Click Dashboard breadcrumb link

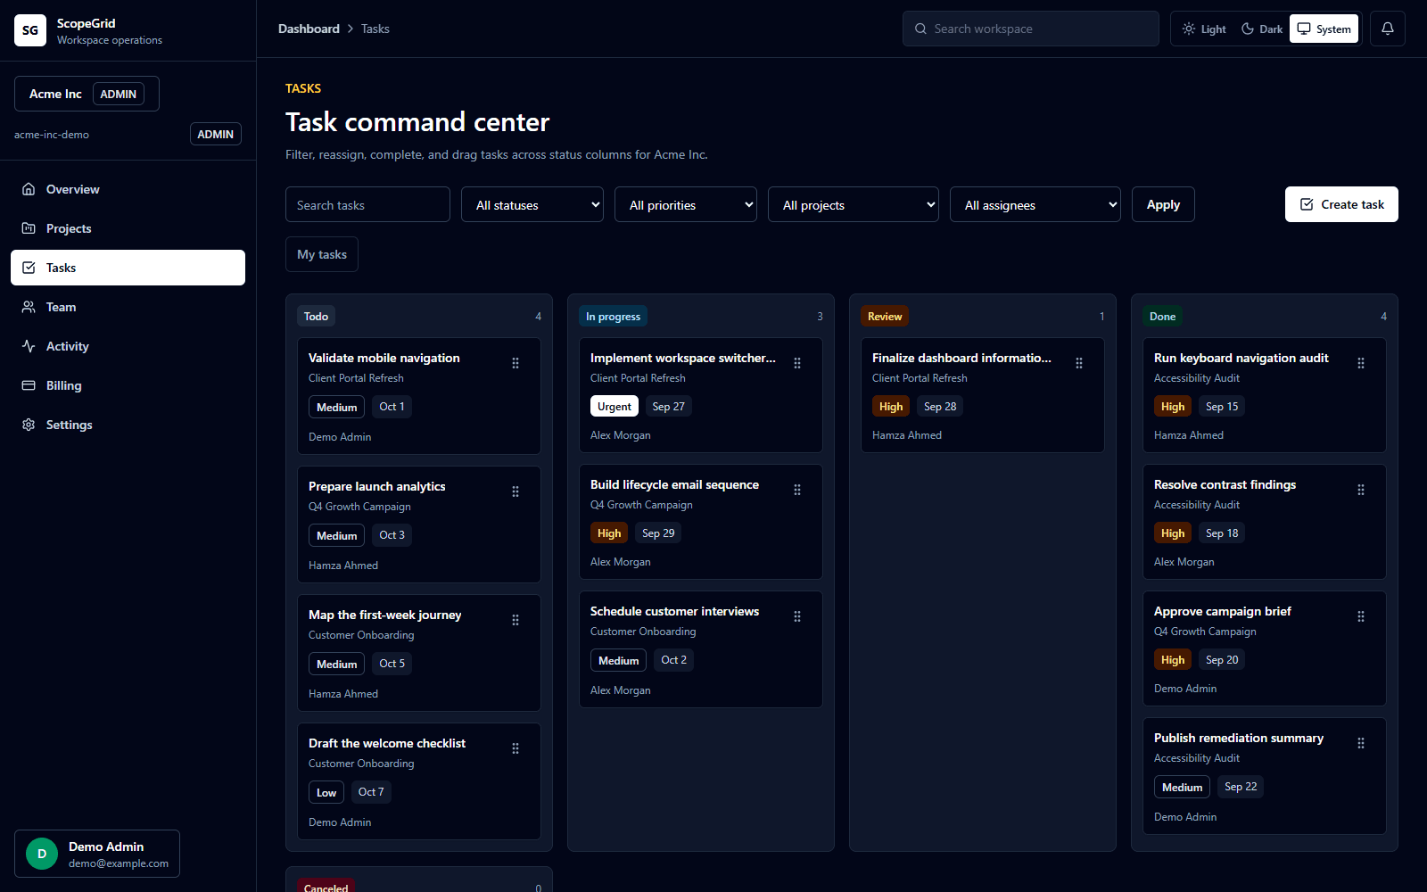309,29
